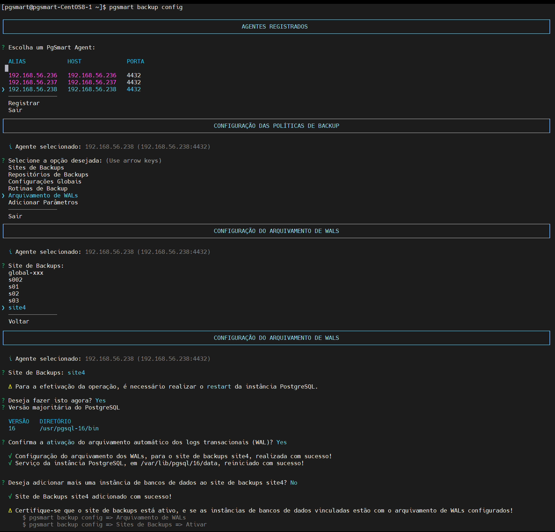Click the No answer for adding another instance
Viewport: 555px width, 532px height.
pyautogui.click(x=294, y=483)
